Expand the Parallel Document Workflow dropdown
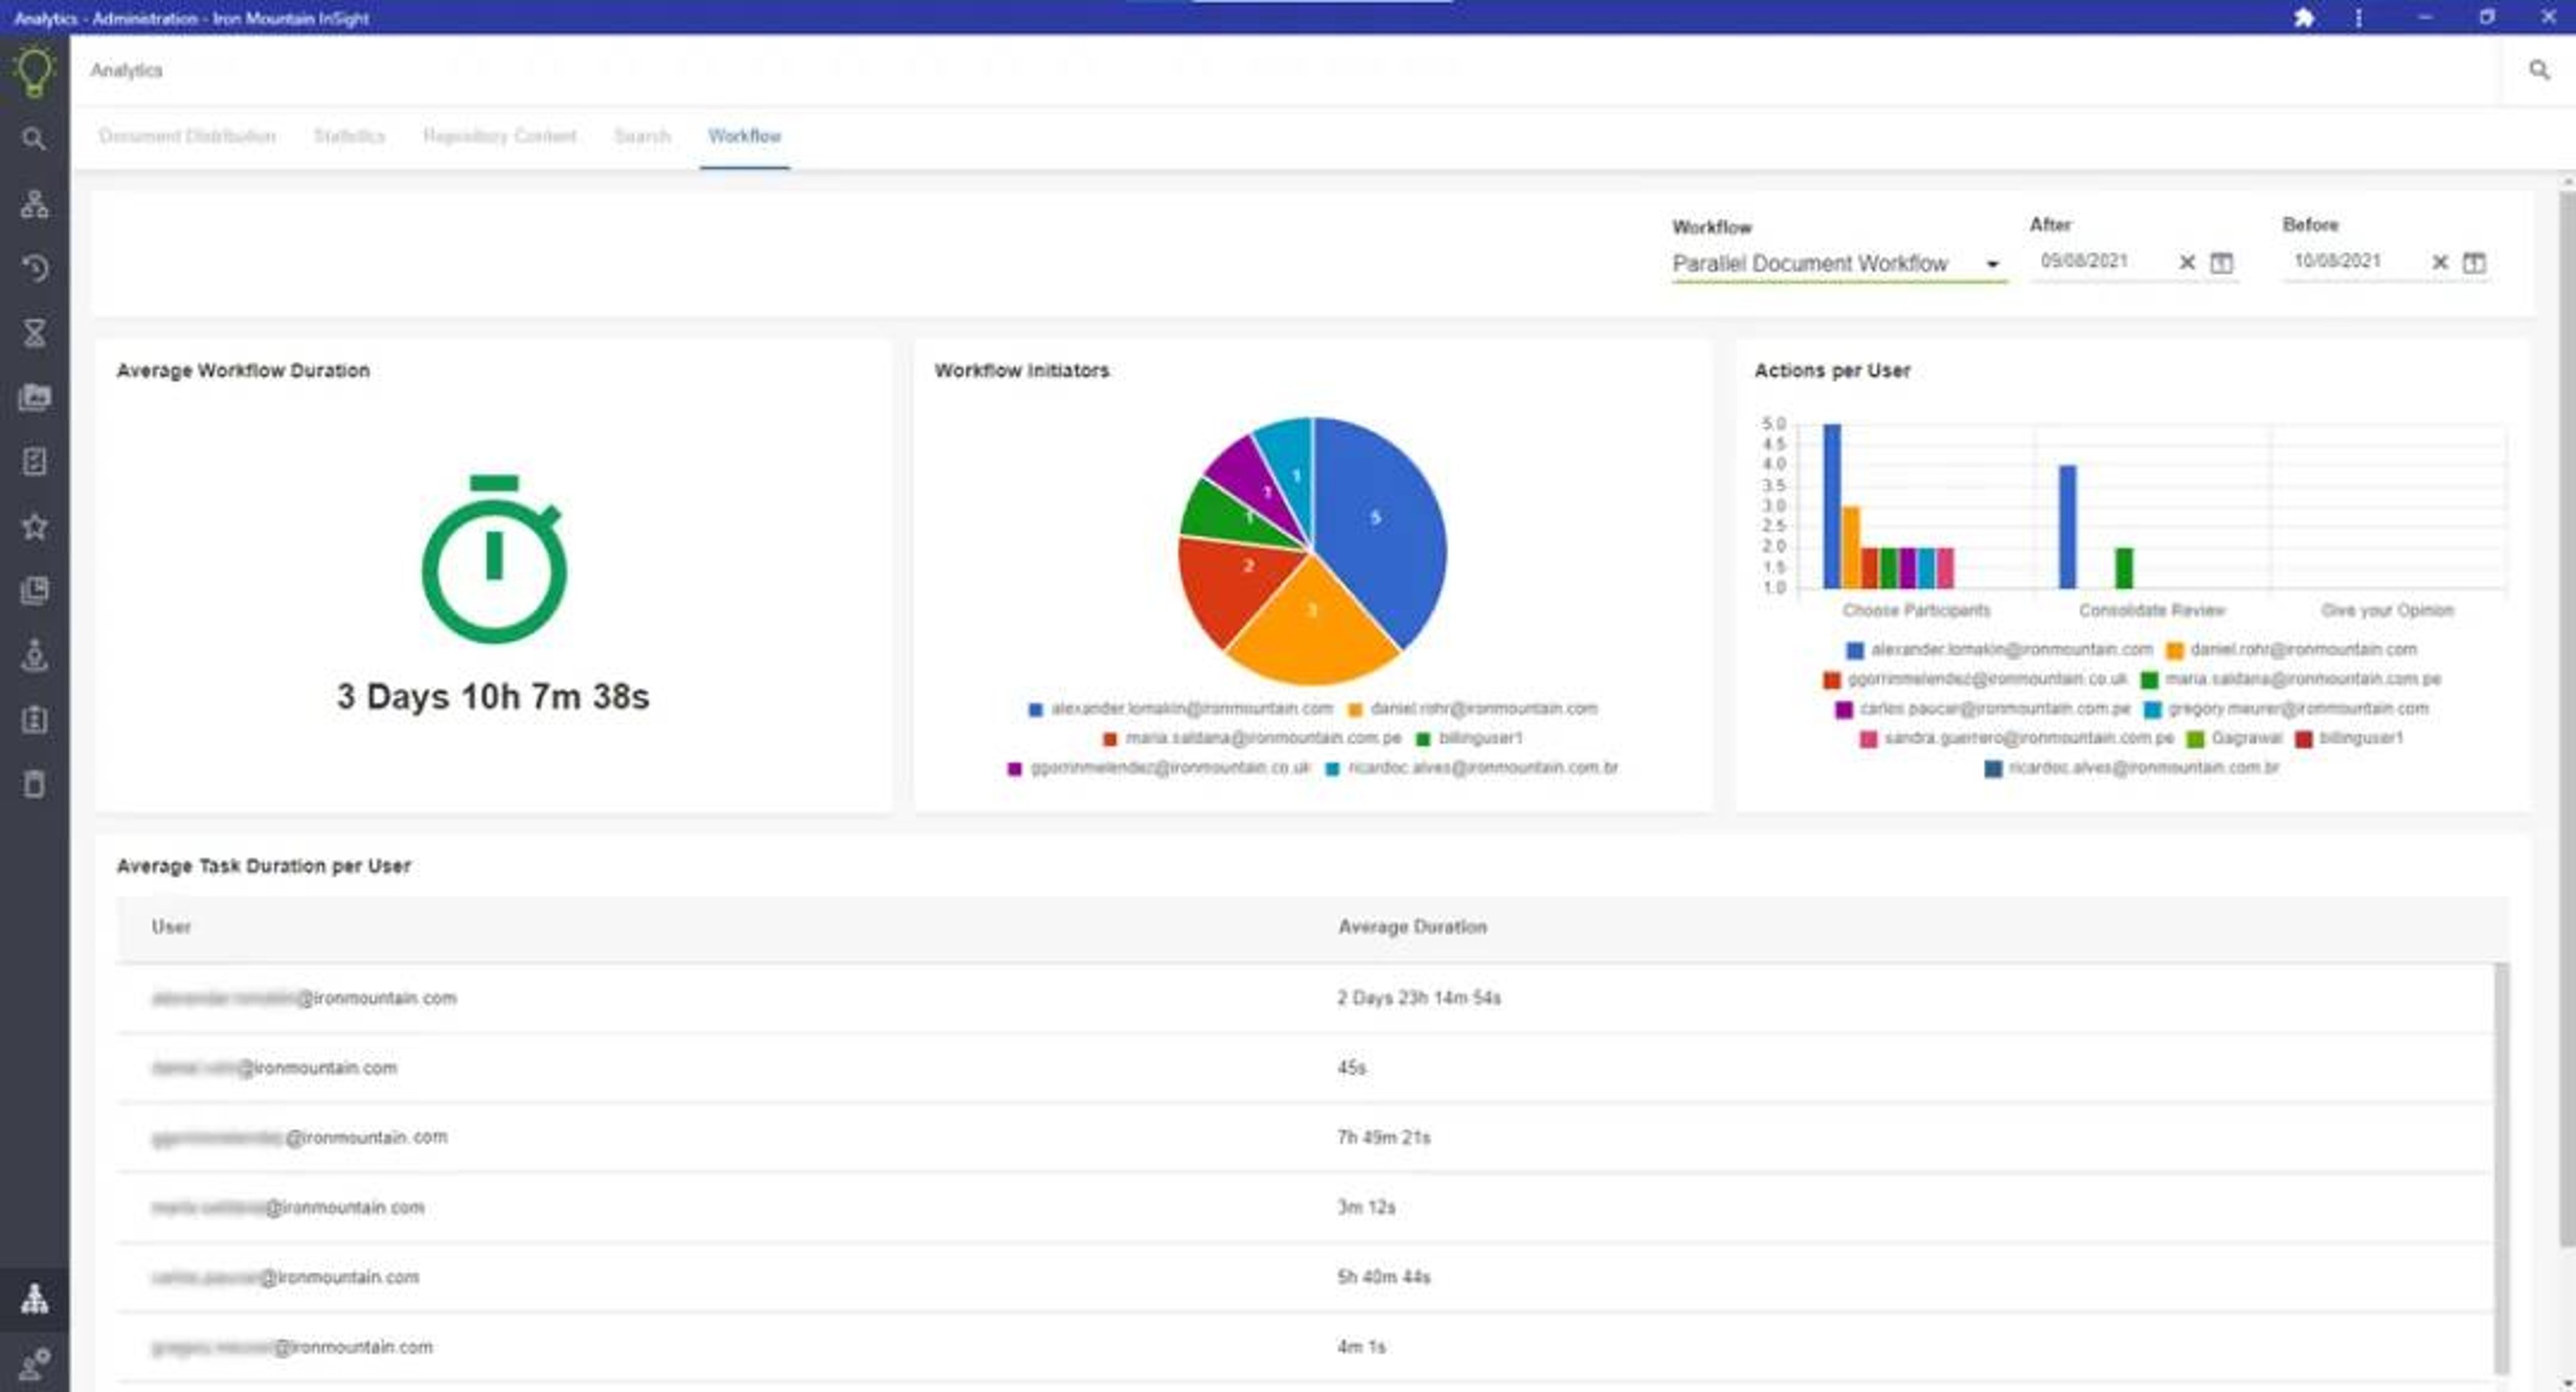 (1992, 264)
